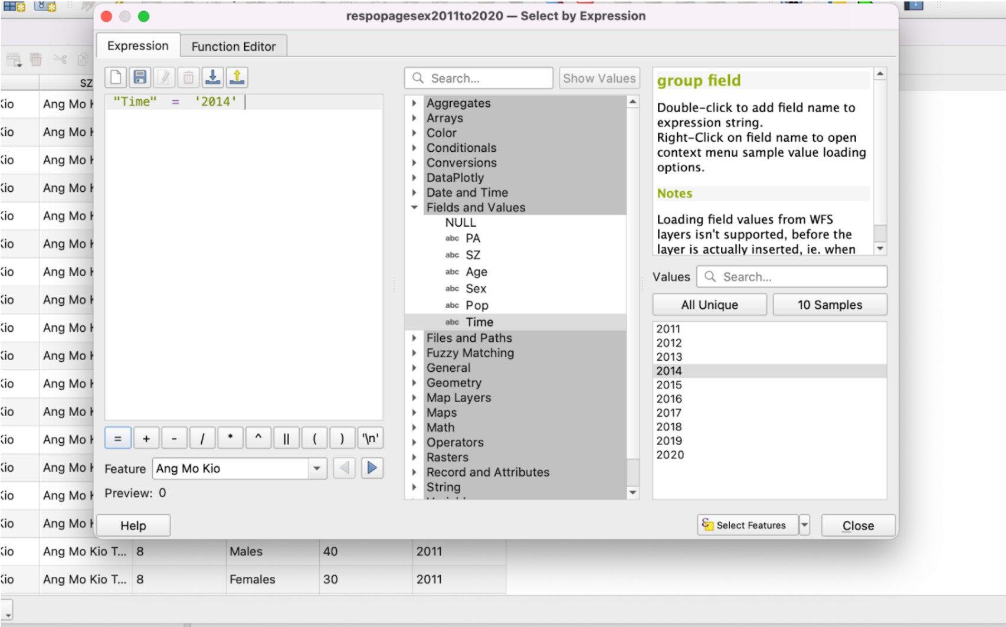This screenshot has width=1006, height=627.
Task: Insert the newline '\n' operator
Action: [370, 439]
